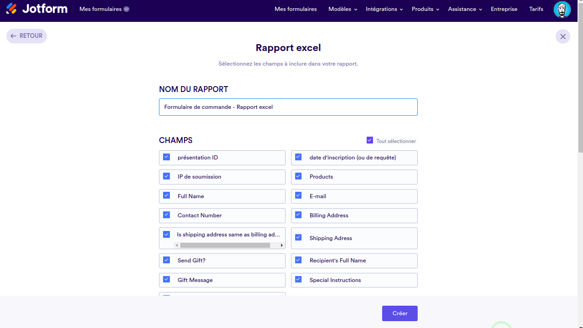Uncheck the Send Gift? field
The image size is (583, 328).
coord(167,260)
